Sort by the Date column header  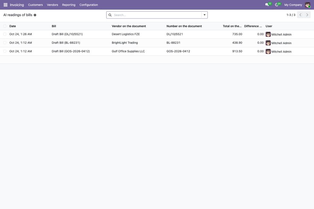coord(13,26)
